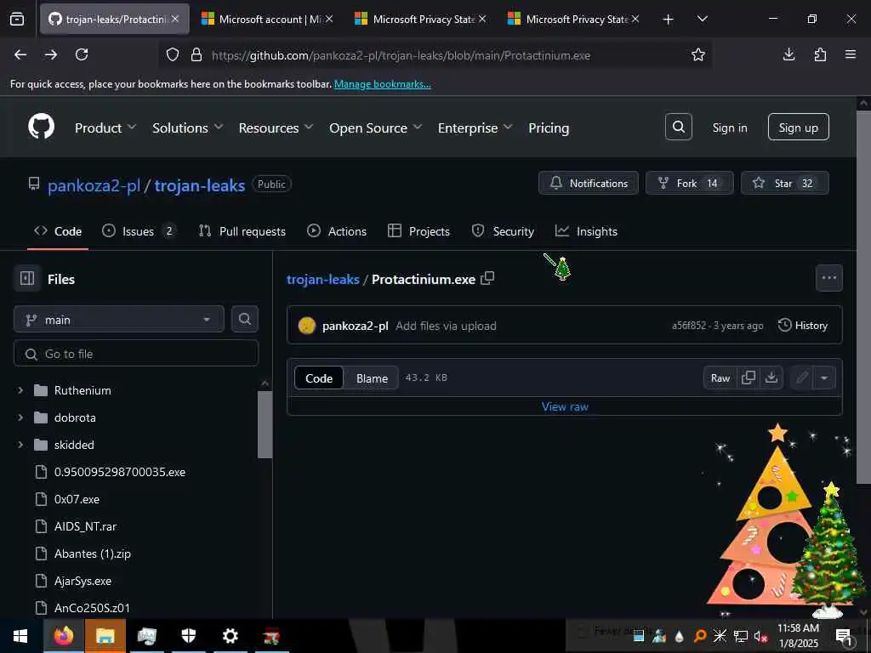Copy raw file contents icon
Screen dimensions: 871x653
(x=749, y=378)
